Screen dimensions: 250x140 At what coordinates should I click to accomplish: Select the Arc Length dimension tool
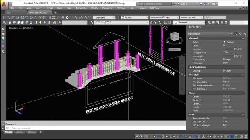(13, 17)
